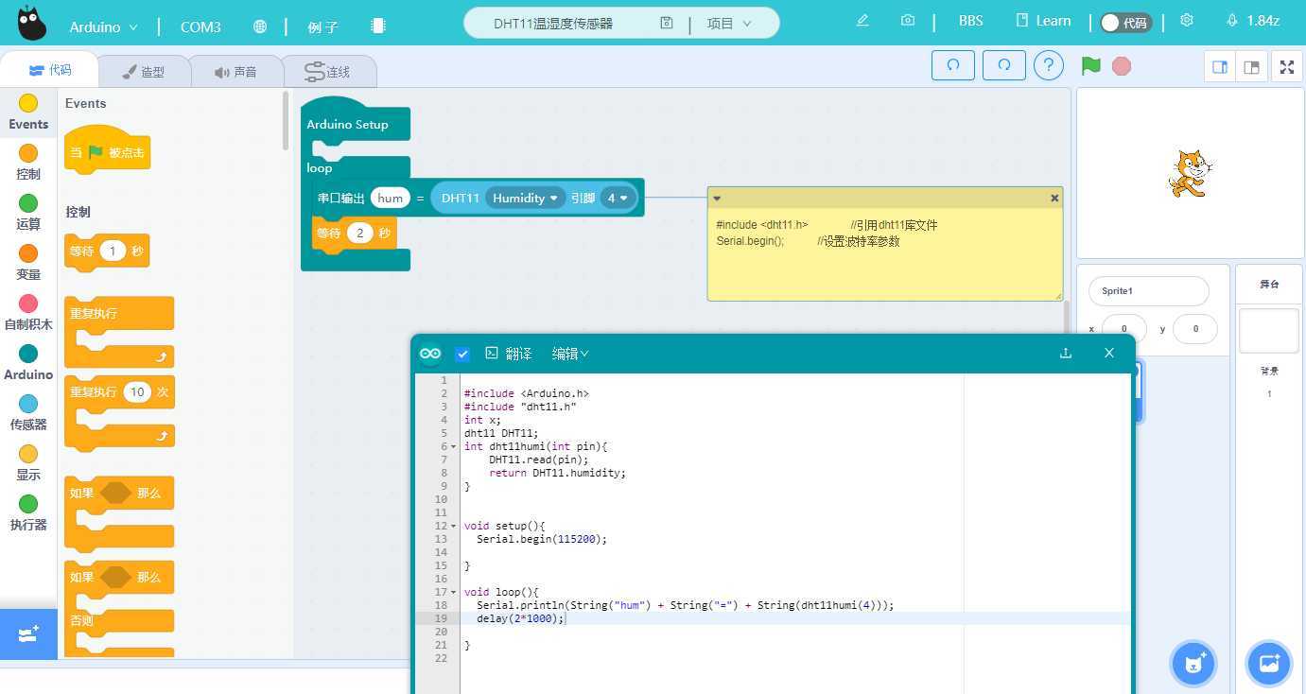
Task: Open the add extension button at bottom left
Action: [28, 633]
